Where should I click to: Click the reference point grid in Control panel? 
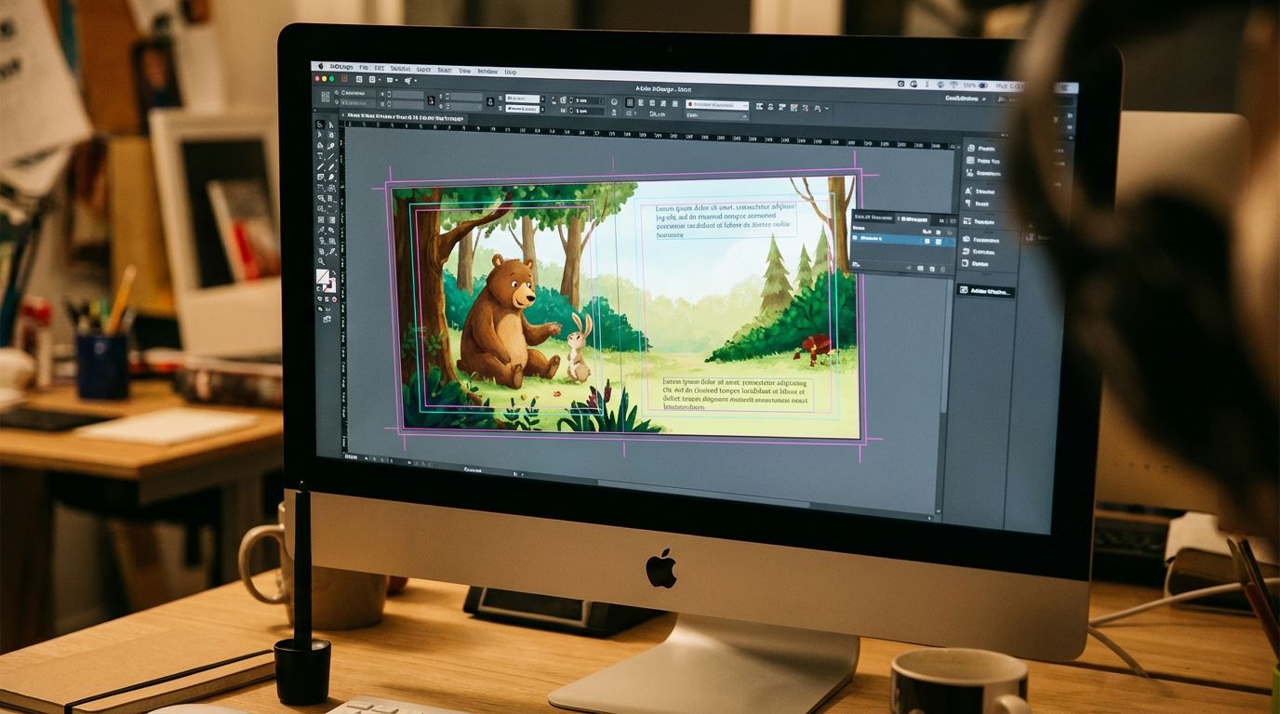[326, 97]
